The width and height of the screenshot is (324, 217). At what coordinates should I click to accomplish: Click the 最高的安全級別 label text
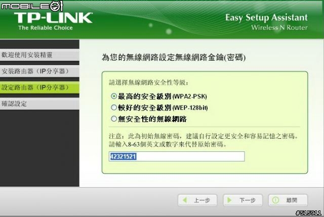coord(145,96)
